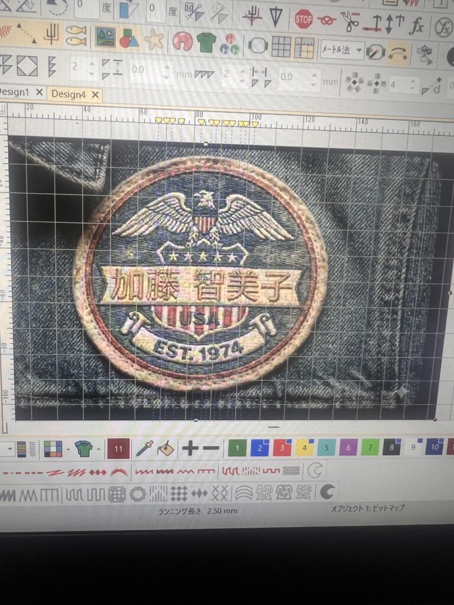454x605 pixels.
Task: Click the plus add color button
Action: (190, 449)
